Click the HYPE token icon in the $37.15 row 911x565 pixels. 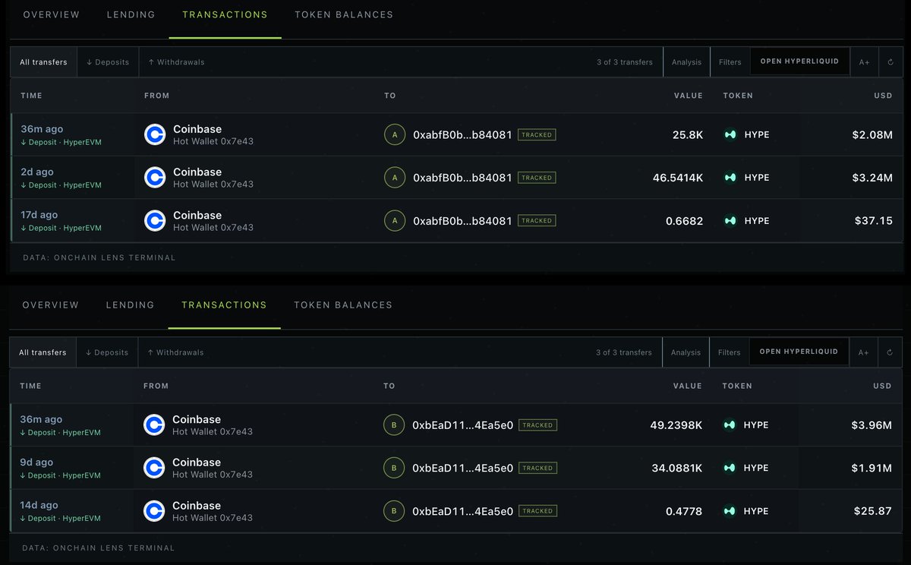point(730,221)
